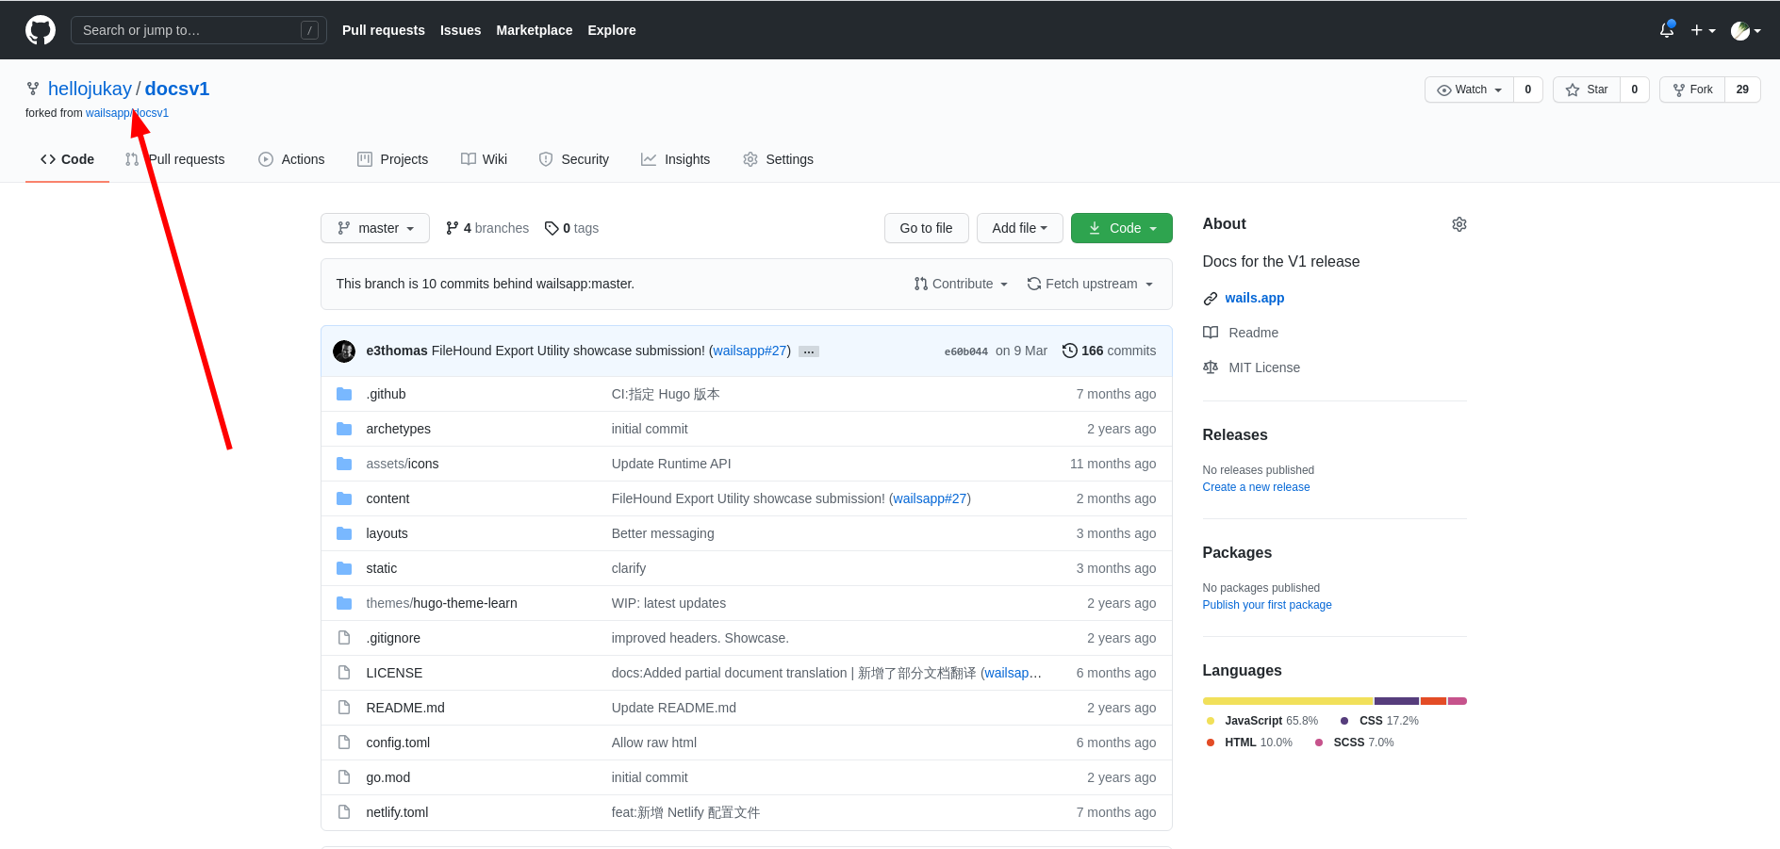
Task: Click the folder icon for .github
Action: (344, 394)
